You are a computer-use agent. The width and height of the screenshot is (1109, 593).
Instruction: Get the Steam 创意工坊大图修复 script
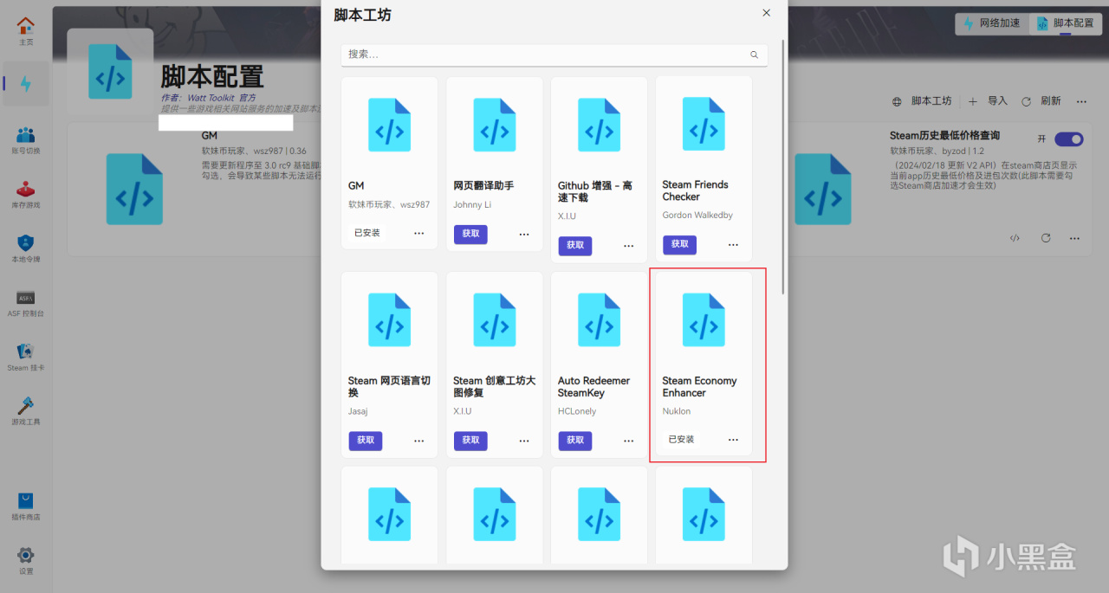[x=470, y=440]
